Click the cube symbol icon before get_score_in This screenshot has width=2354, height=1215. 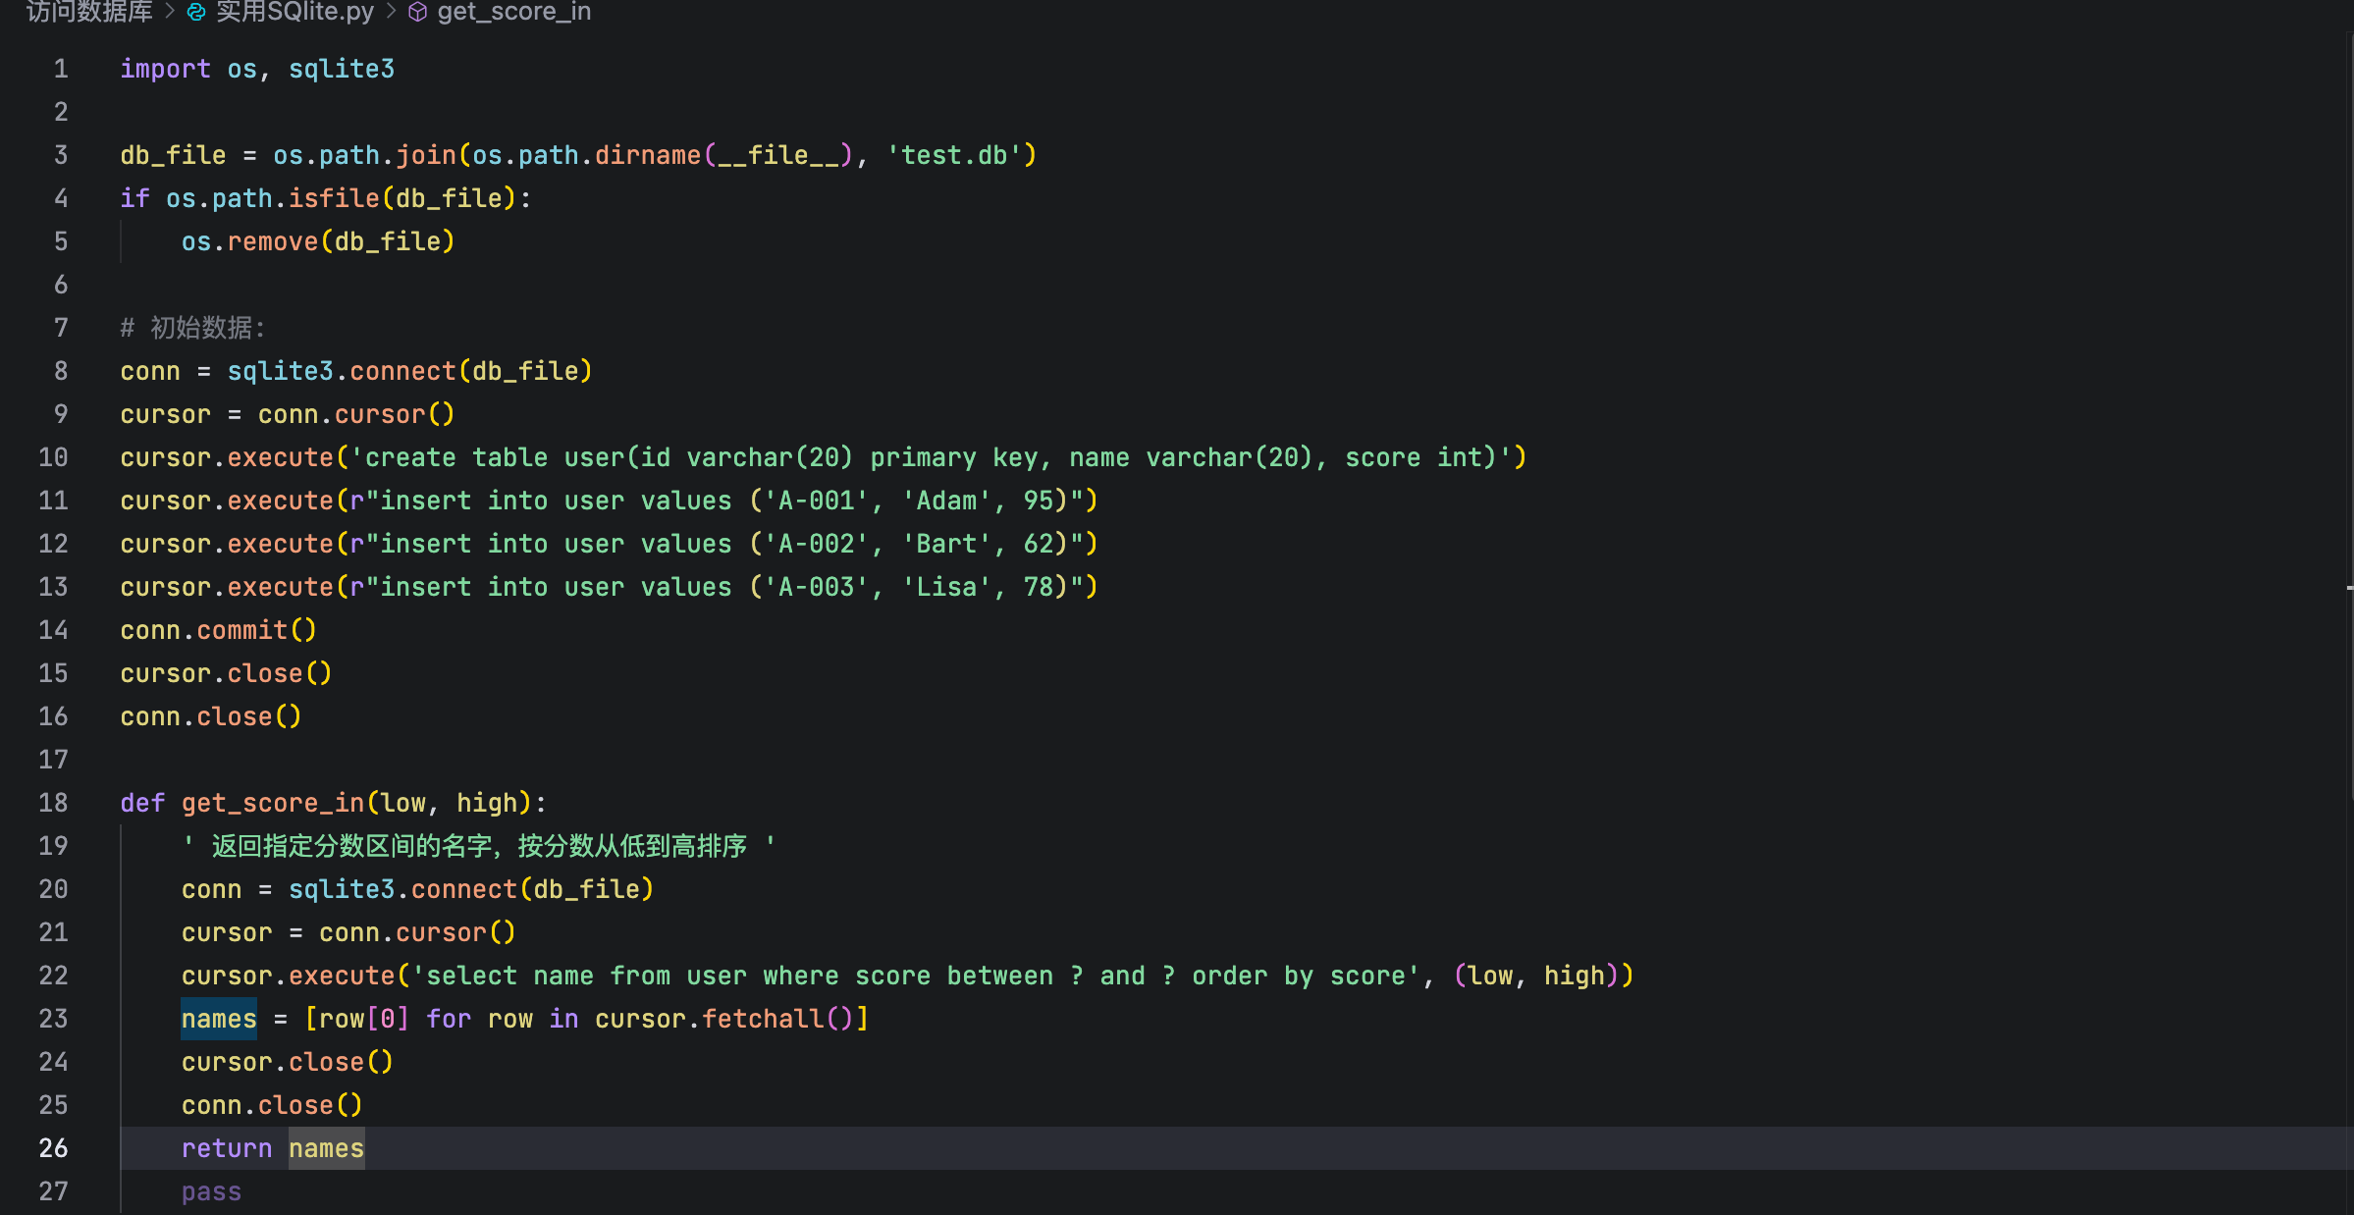coord(417,12)
